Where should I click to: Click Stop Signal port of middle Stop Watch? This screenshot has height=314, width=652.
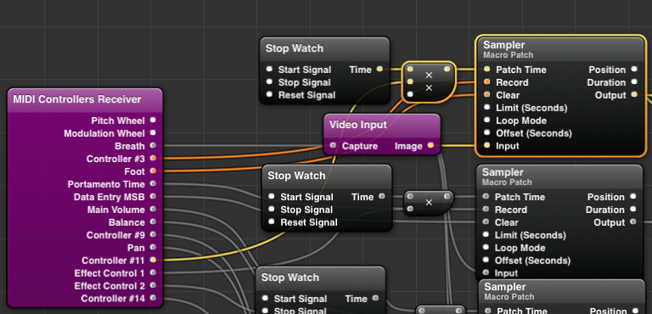pos(272,210)
